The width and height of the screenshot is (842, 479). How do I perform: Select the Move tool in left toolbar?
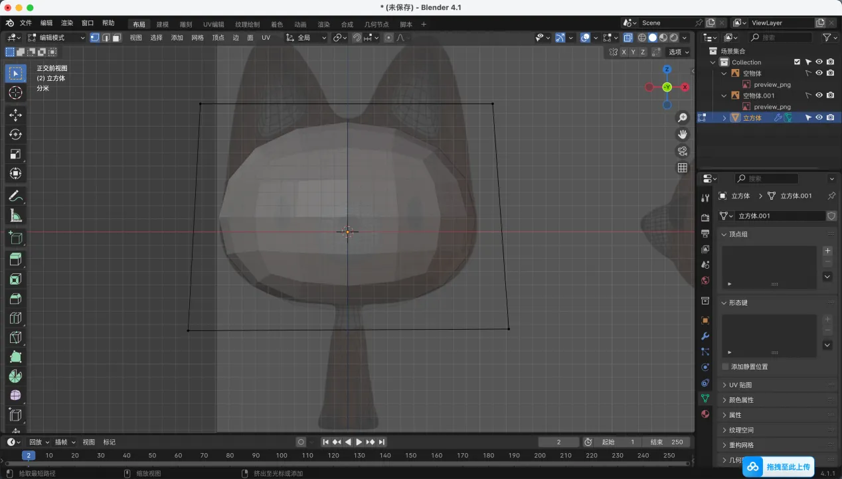(x=15, y=115)
